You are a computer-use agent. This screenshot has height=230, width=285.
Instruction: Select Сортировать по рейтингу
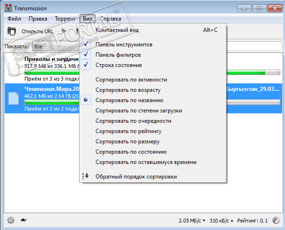pos(153,131)
